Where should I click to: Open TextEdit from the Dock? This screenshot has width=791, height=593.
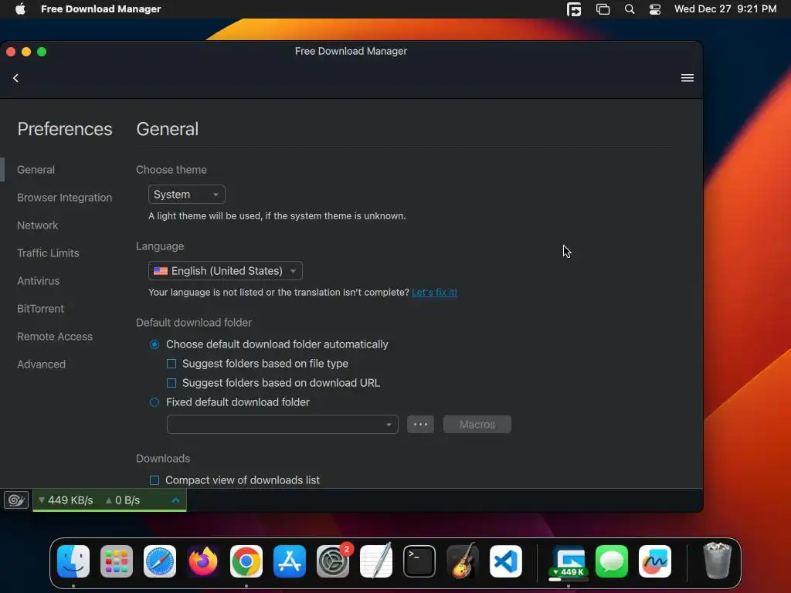tap(376, 561)
